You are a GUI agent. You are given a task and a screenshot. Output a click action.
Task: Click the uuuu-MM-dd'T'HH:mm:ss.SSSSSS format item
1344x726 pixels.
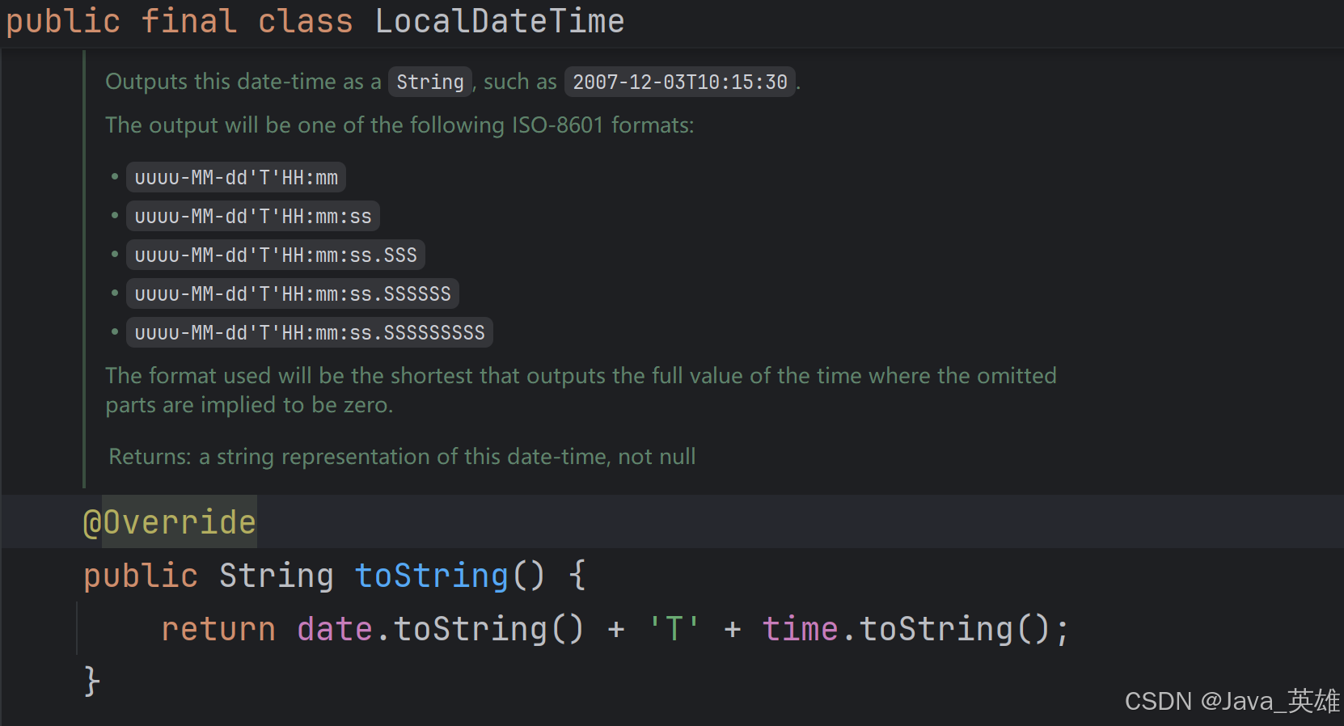(x=293, y=293)
